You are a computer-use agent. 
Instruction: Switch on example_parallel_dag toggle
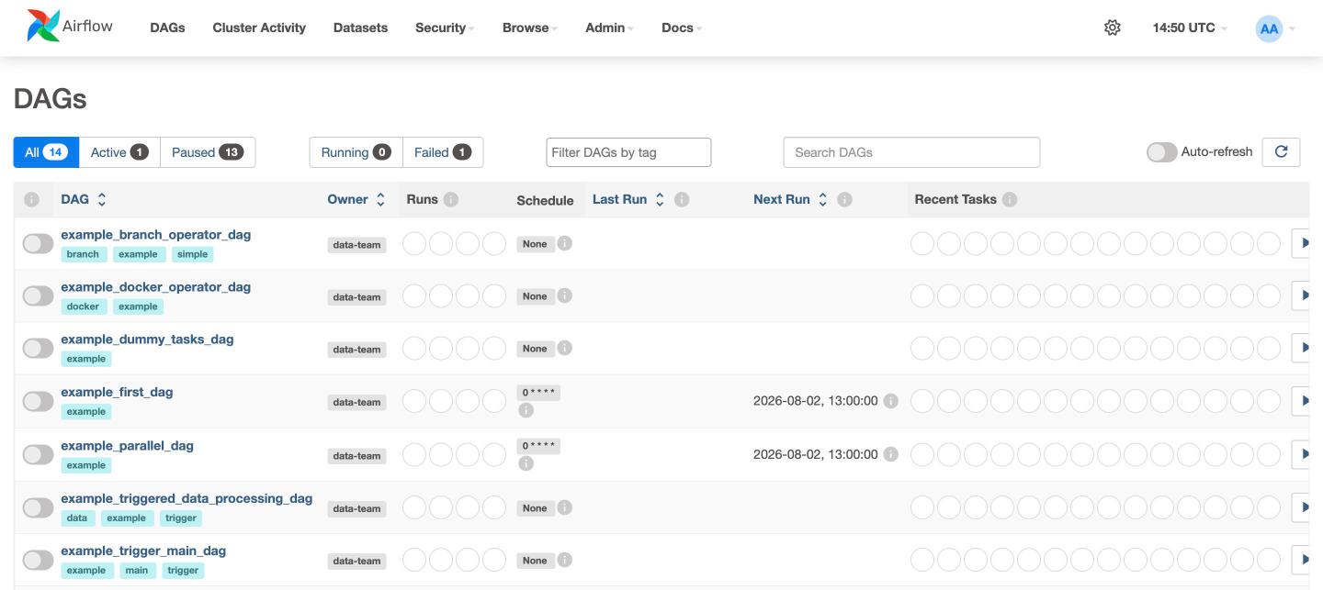(38, 454)
